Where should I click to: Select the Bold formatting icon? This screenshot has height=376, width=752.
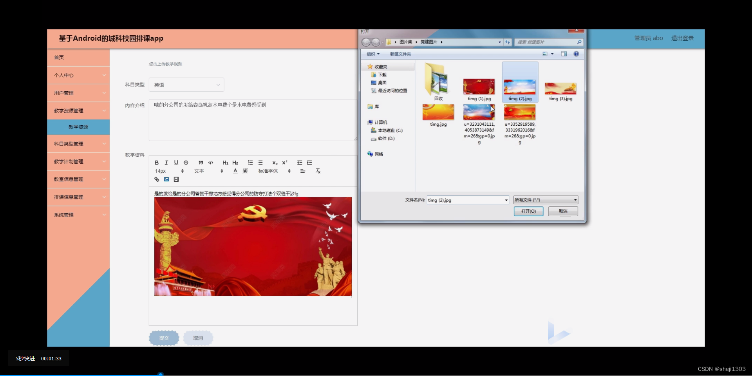click(x=156, y=163)
